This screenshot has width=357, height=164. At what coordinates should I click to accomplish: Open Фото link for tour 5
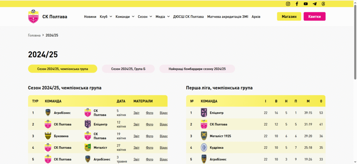pyautogui.click(x=150, y=159)
